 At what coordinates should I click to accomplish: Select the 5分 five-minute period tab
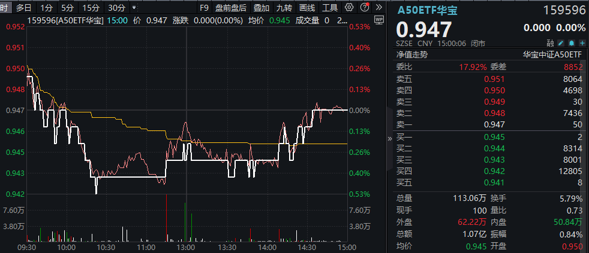point(68,8)
